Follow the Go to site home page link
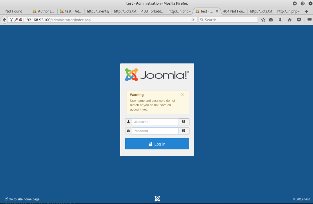This screenshot has height=204, width=313. pyautogui.click(x=22, y=199)
